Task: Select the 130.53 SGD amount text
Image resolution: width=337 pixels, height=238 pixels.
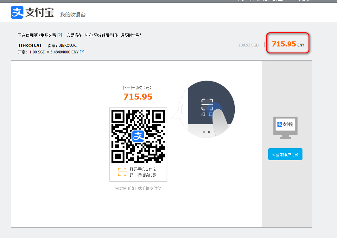Action: point(248,45)
